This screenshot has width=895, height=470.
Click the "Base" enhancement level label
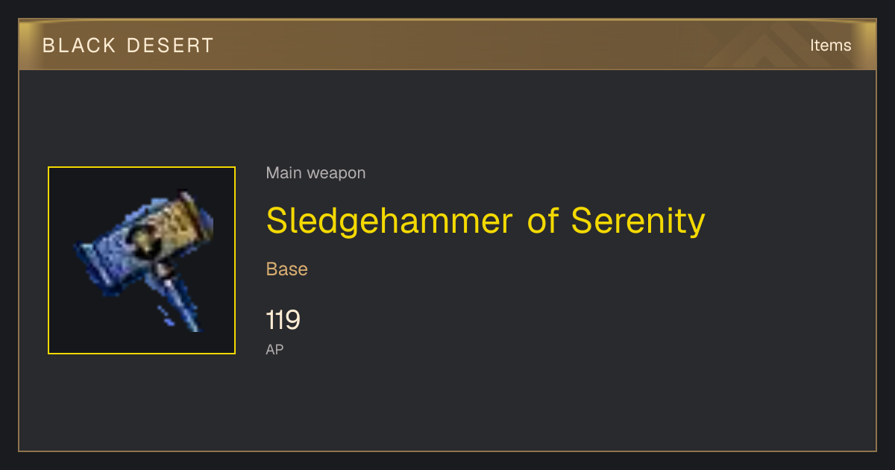click(287, 269)
